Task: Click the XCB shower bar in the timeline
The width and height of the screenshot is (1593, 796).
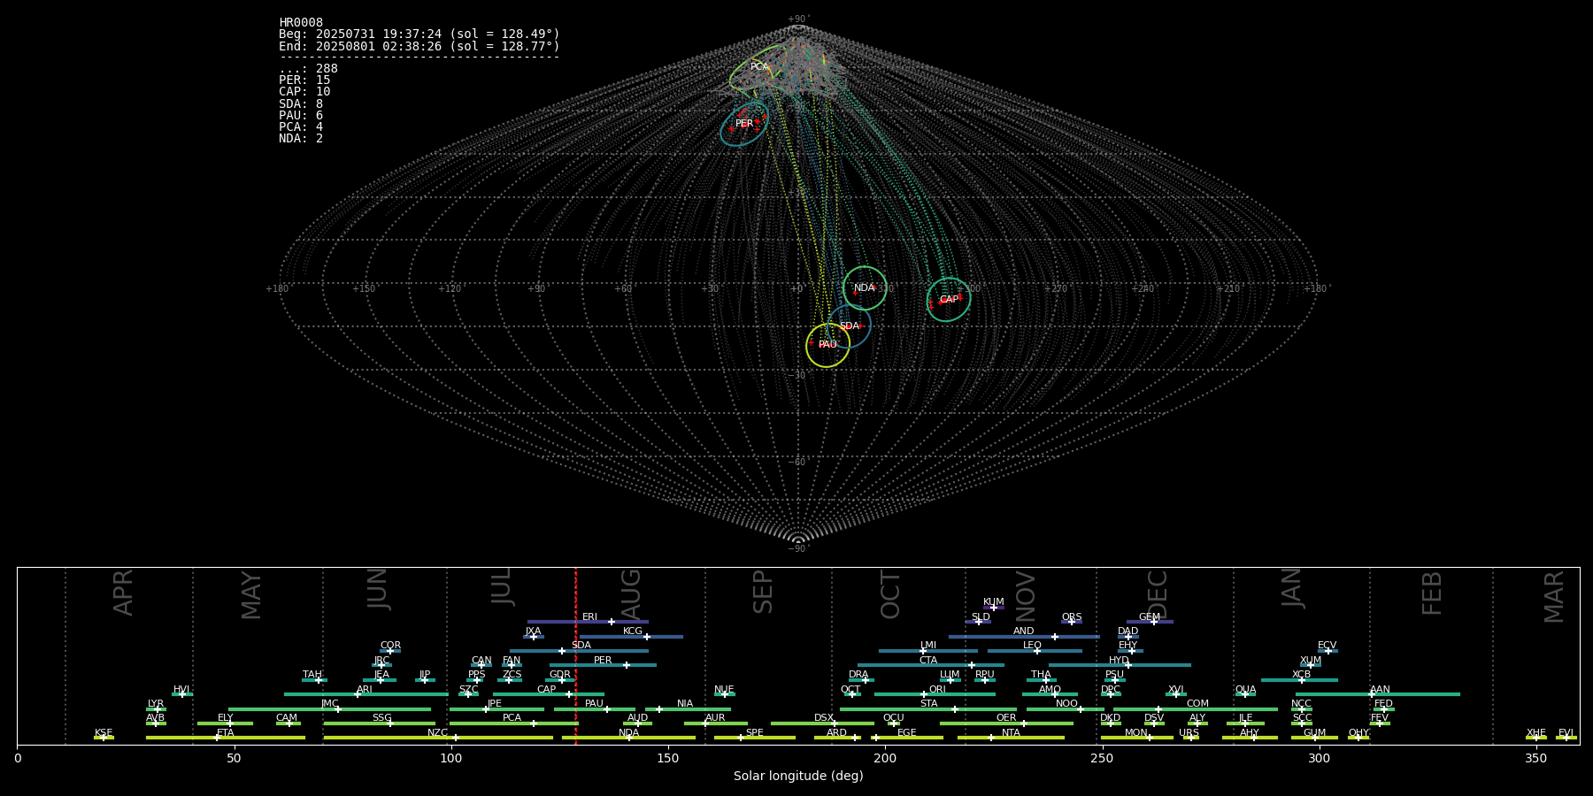Action: (x=1299, y=680)
